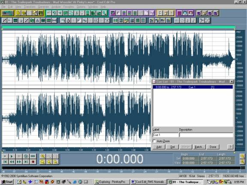Pause playback with the Pause button

coord(19,156)
